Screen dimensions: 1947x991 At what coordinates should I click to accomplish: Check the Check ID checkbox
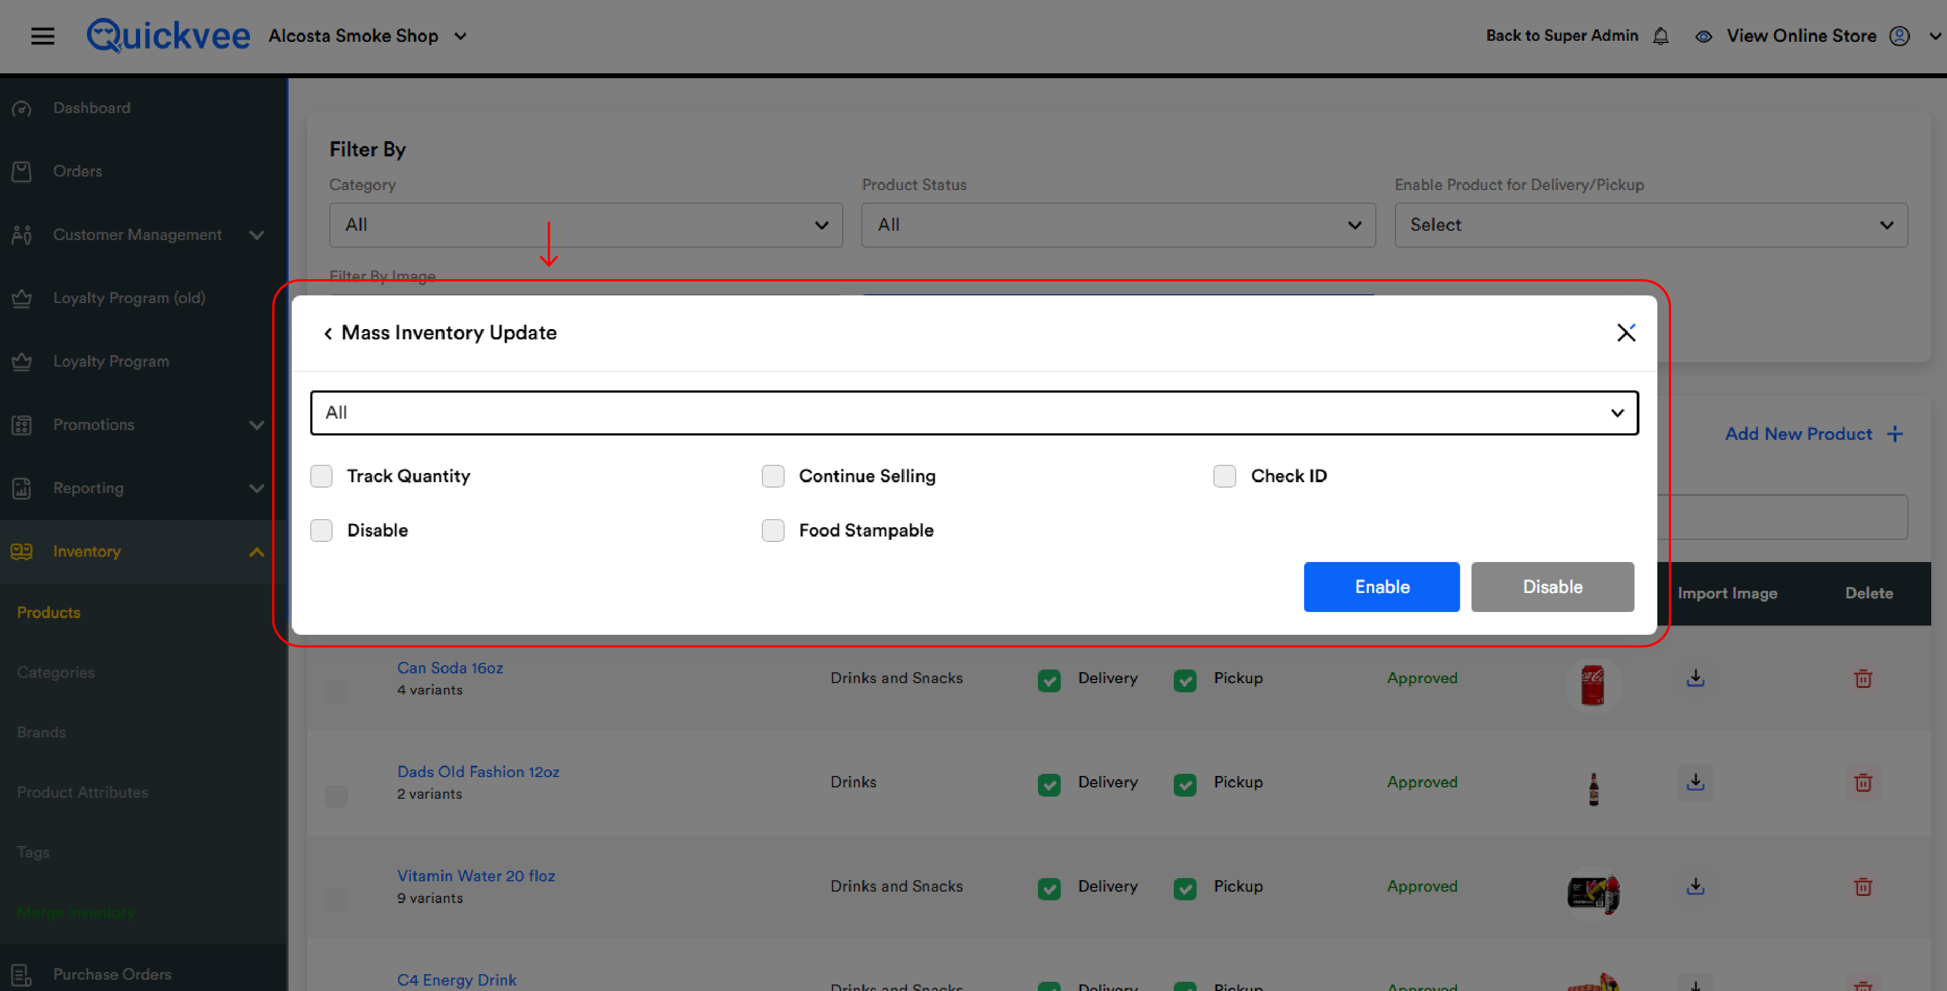point(1224,476)
